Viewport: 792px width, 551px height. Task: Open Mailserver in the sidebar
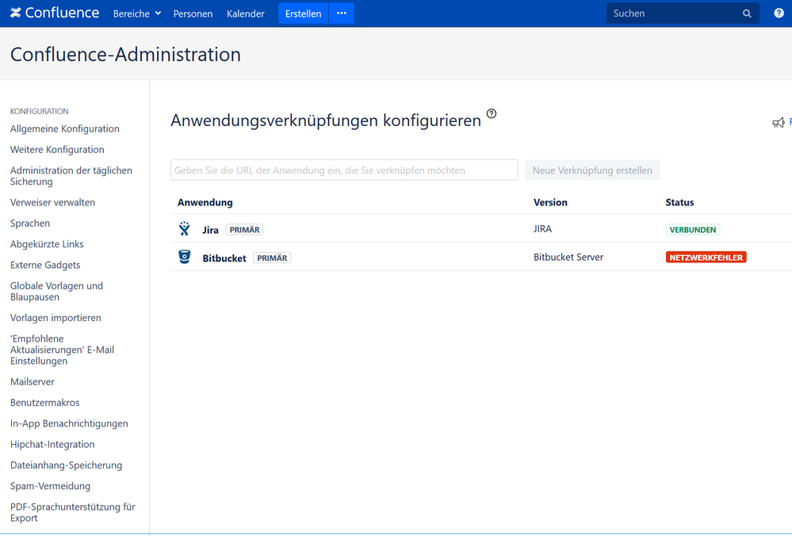point(33,382)
